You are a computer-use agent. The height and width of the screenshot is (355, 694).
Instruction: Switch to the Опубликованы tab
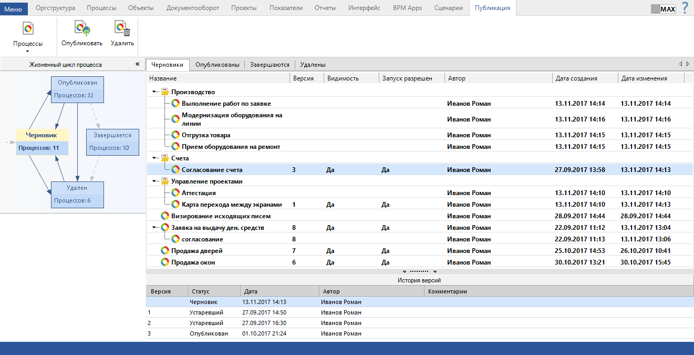pyautogui.click(x=217, y=65)
